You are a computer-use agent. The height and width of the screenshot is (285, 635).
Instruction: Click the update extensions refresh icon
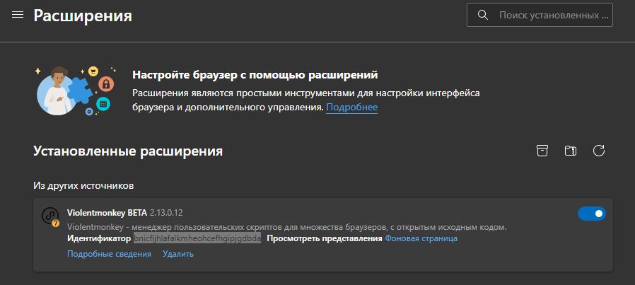[x=598, y=151]
